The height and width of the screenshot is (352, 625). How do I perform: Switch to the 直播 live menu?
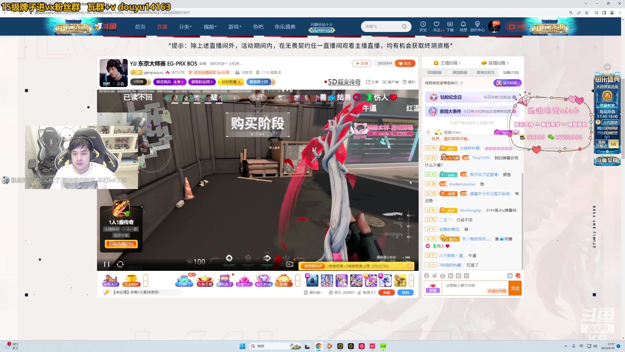162,27
